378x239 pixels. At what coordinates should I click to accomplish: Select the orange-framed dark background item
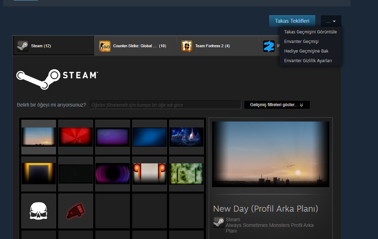(39, 174)
